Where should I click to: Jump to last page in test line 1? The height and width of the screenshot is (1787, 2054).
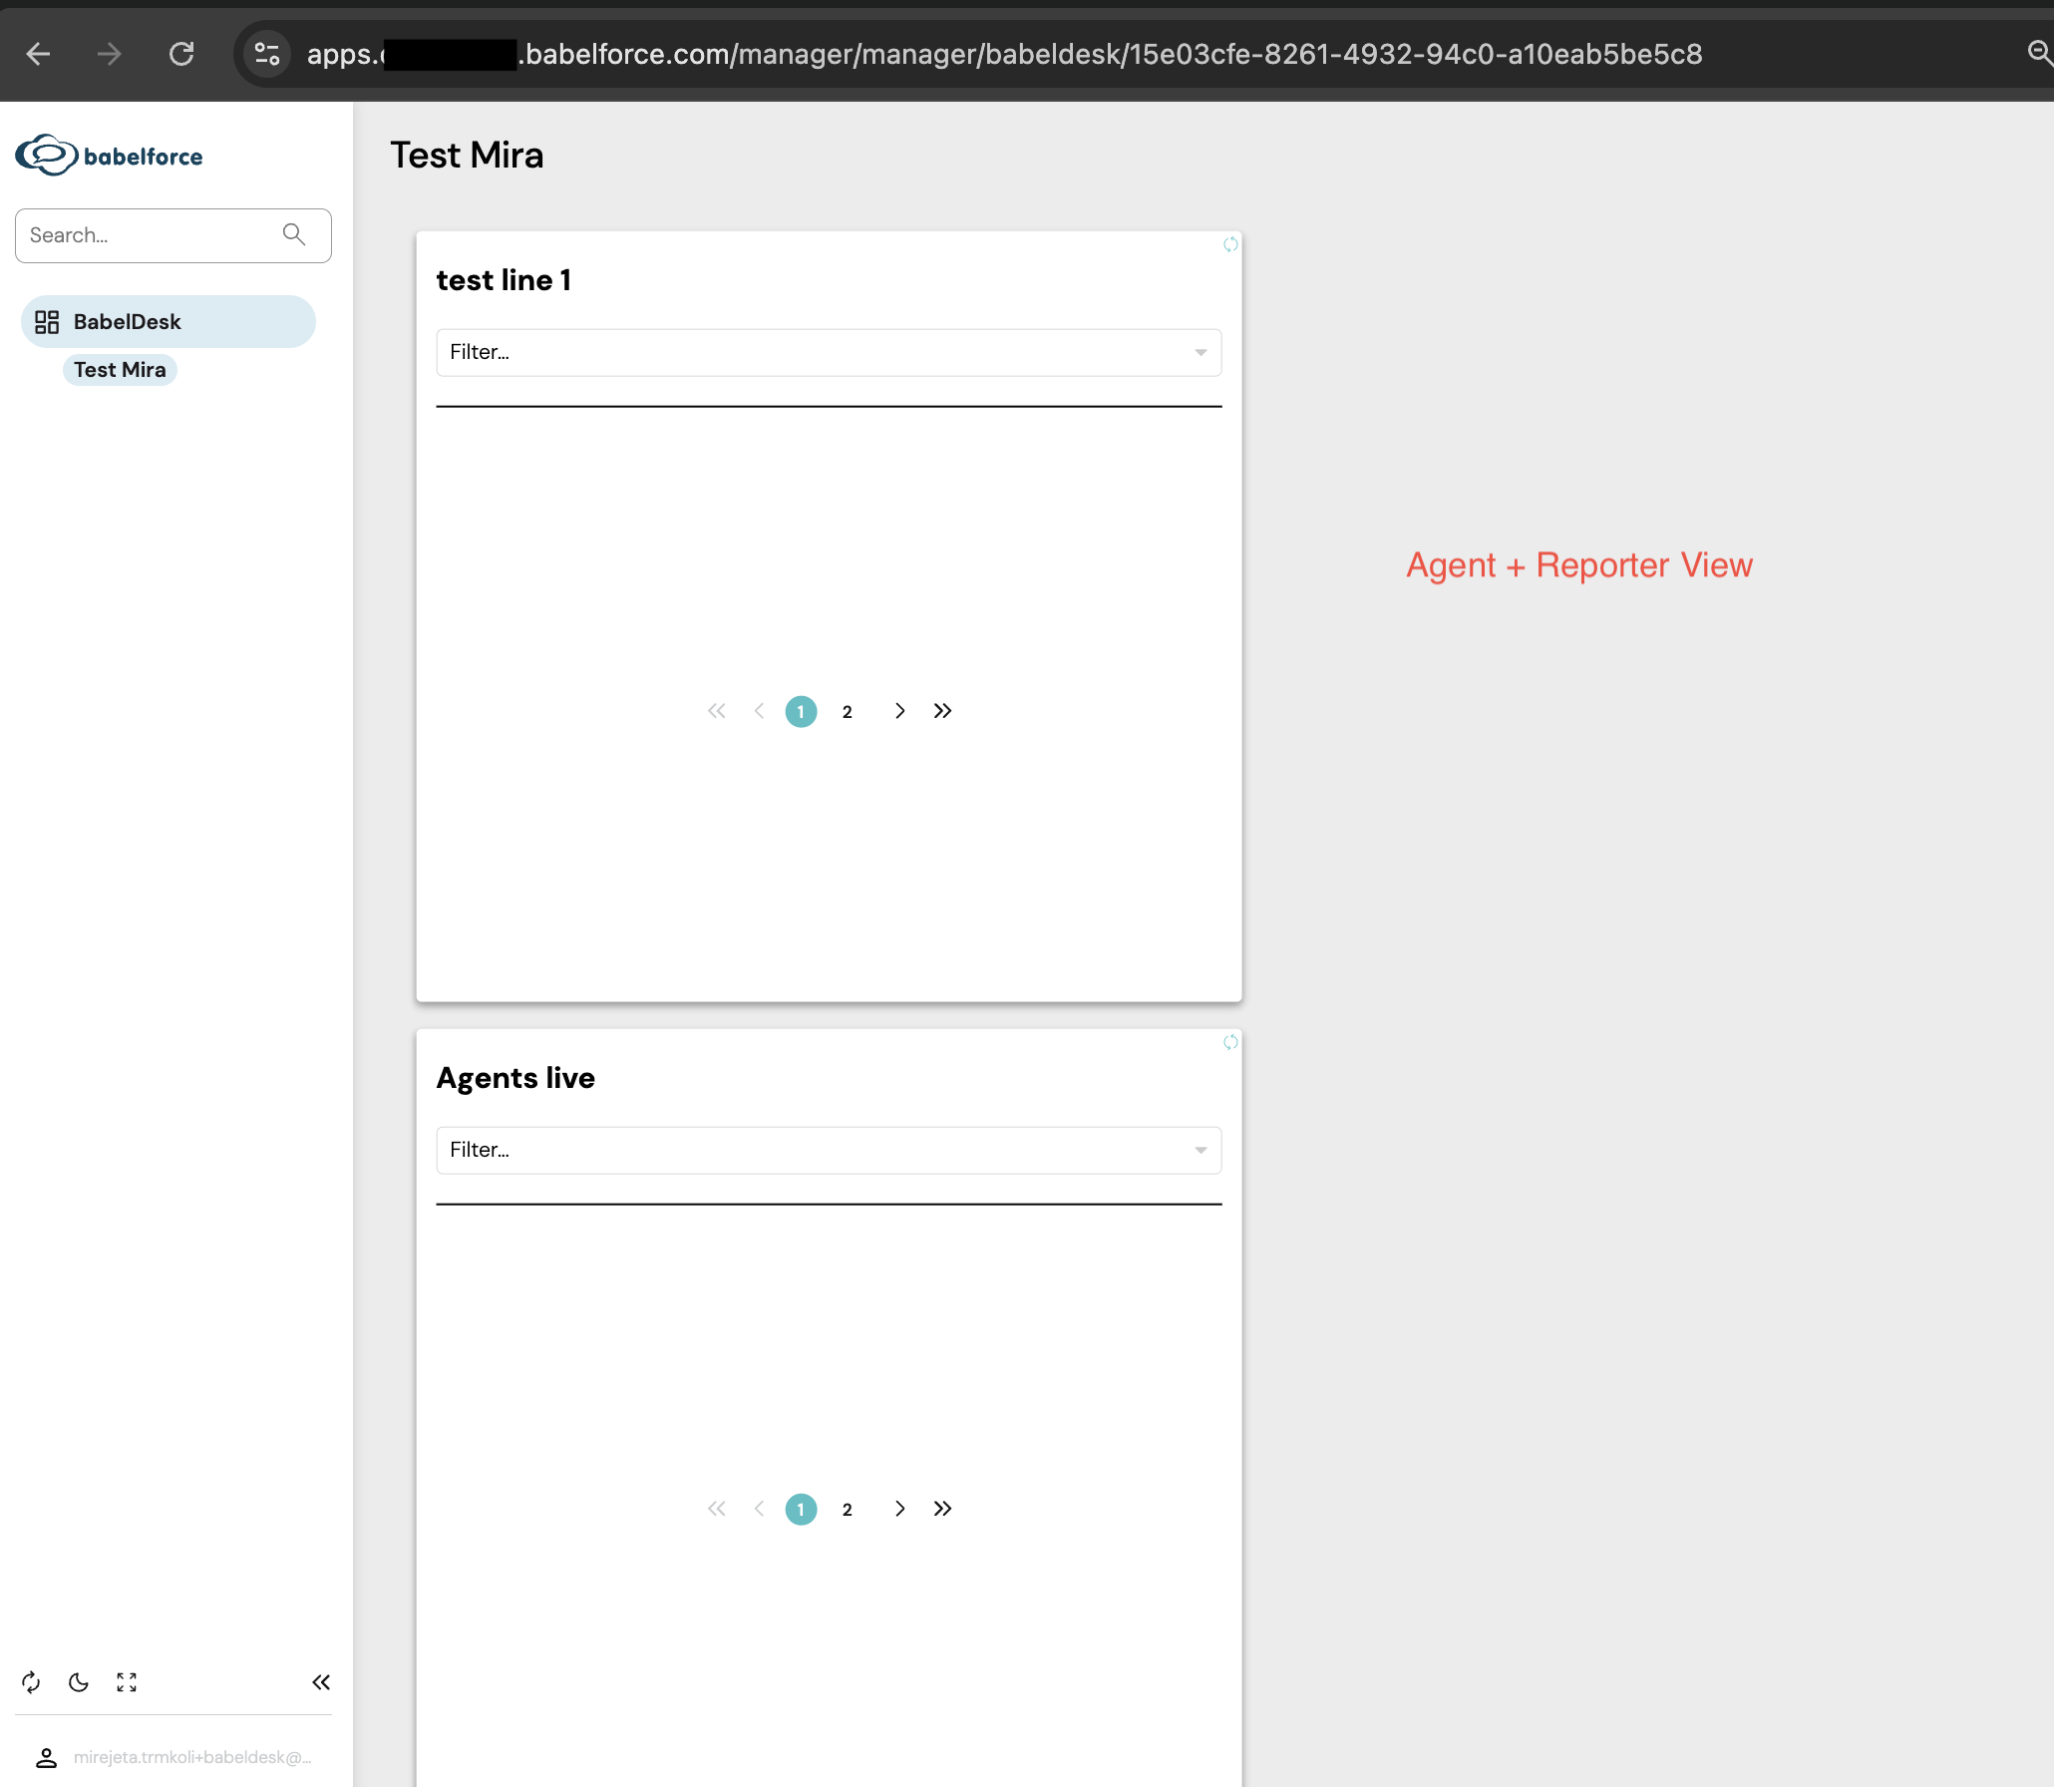[942, 711]
